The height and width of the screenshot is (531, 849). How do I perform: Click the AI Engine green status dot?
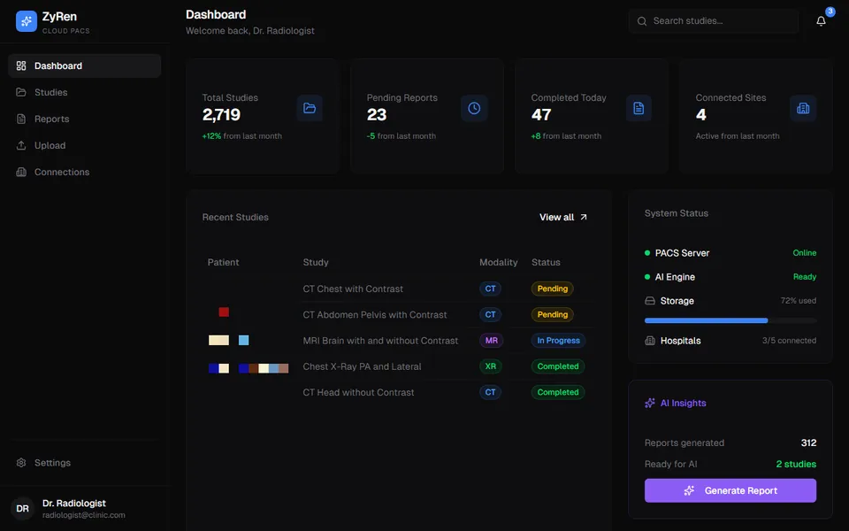point(647,277)
